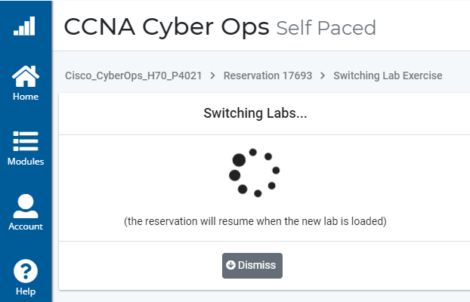Open the Reservation 17693 breadcrumb link
470x302 pixels.
268,75
